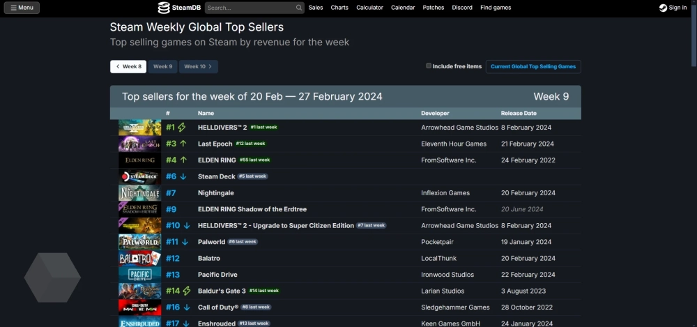
Task: Click the Palworld game capsule image
Action: click(139, 242)
